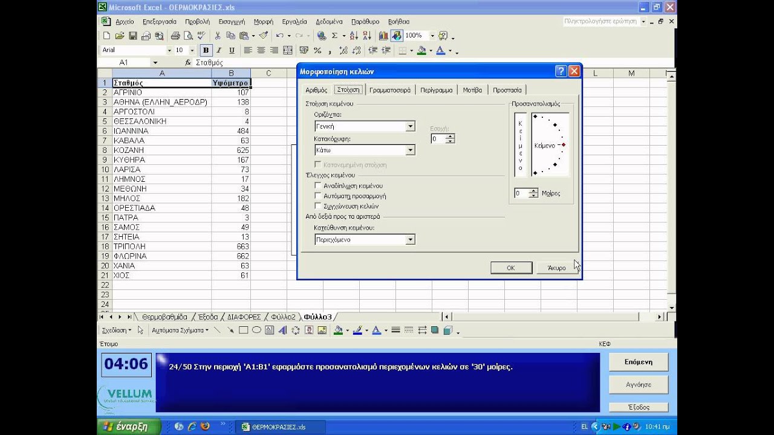The width and height of the screenshot is (774, 435).
Task: Click the Copy icon in the toolbar
Action: tap(230, 36)
